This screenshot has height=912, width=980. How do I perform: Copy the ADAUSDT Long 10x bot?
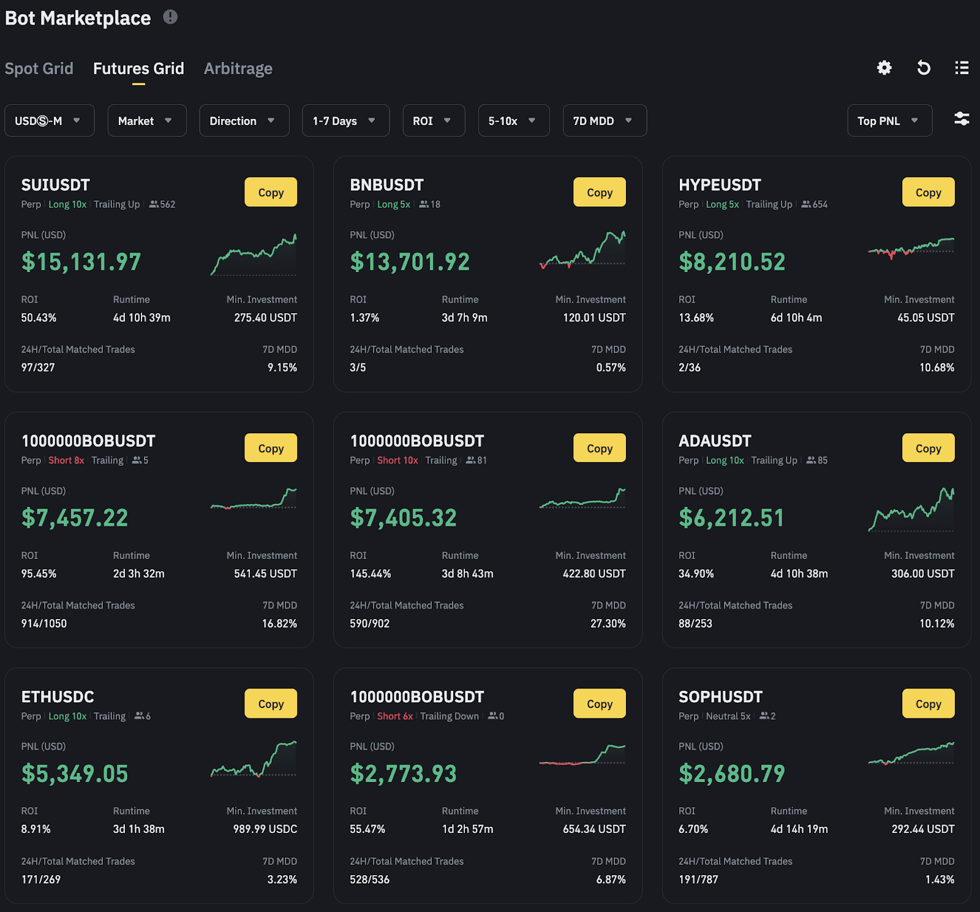pyautogui.click(x=928, y=447)
